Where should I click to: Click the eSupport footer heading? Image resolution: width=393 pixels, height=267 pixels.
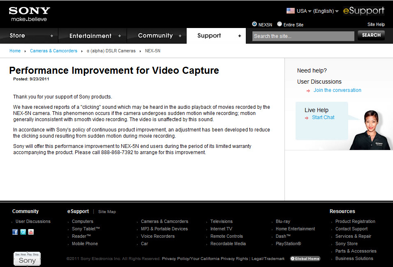[x=78, y=211]
